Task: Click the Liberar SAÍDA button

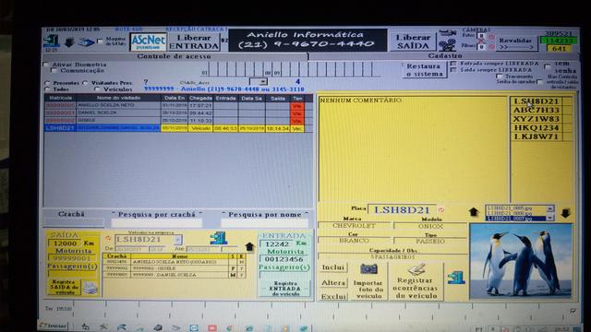Action: (413, 41)
